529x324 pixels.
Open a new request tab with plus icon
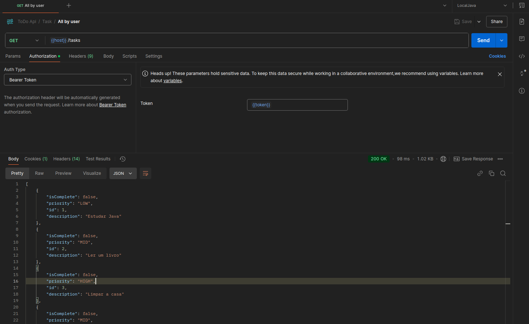click(69, 5)
